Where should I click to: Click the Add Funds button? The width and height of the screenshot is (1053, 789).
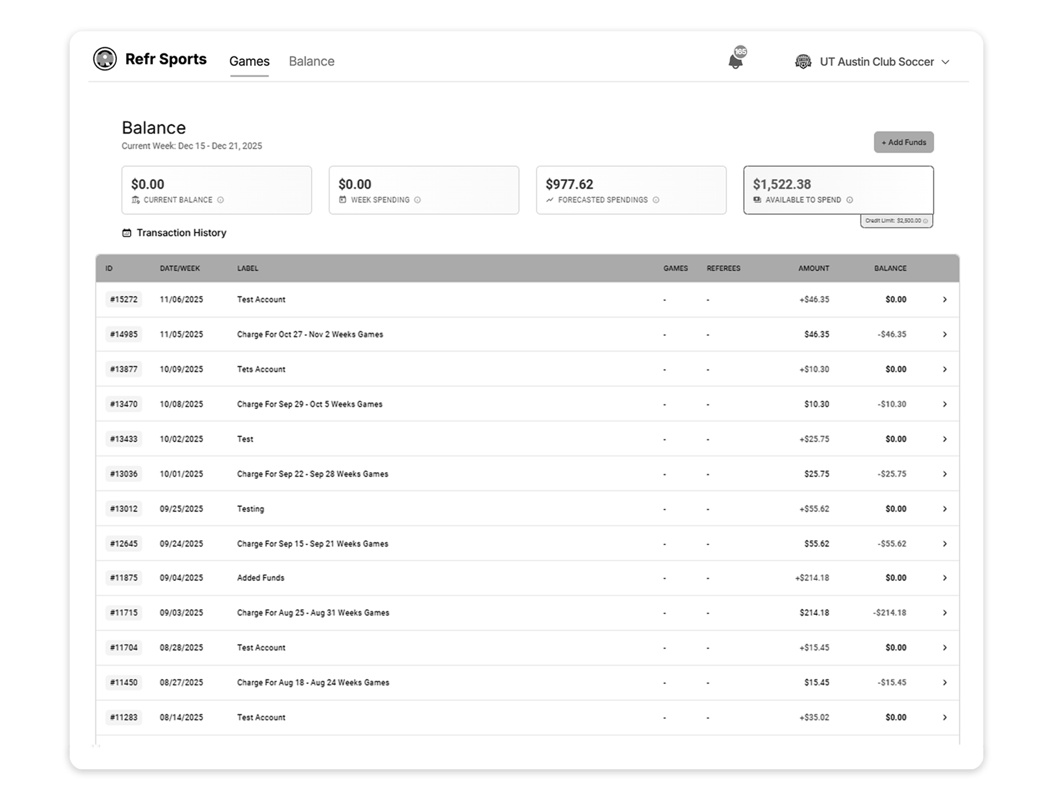(x=903, y=142)
